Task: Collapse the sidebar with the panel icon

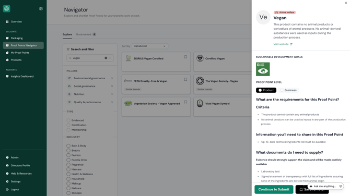Action: click(x=41, y=9)
